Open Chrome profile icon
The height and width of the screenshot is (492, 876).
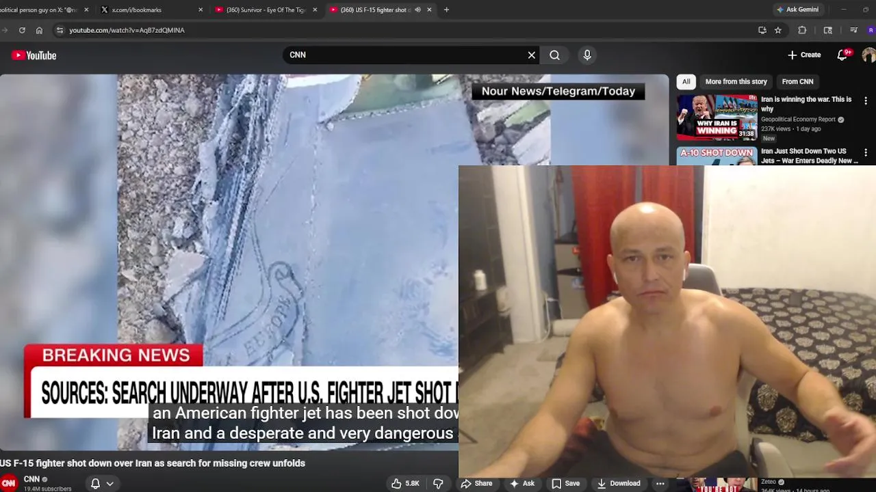[871, 30]
